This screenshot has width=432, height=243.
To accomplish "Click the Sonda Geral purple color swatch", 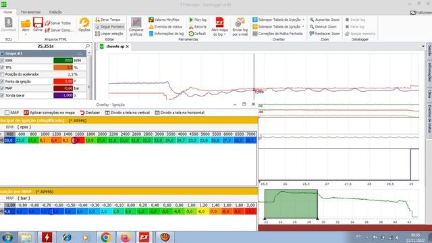I will (63, 96).
